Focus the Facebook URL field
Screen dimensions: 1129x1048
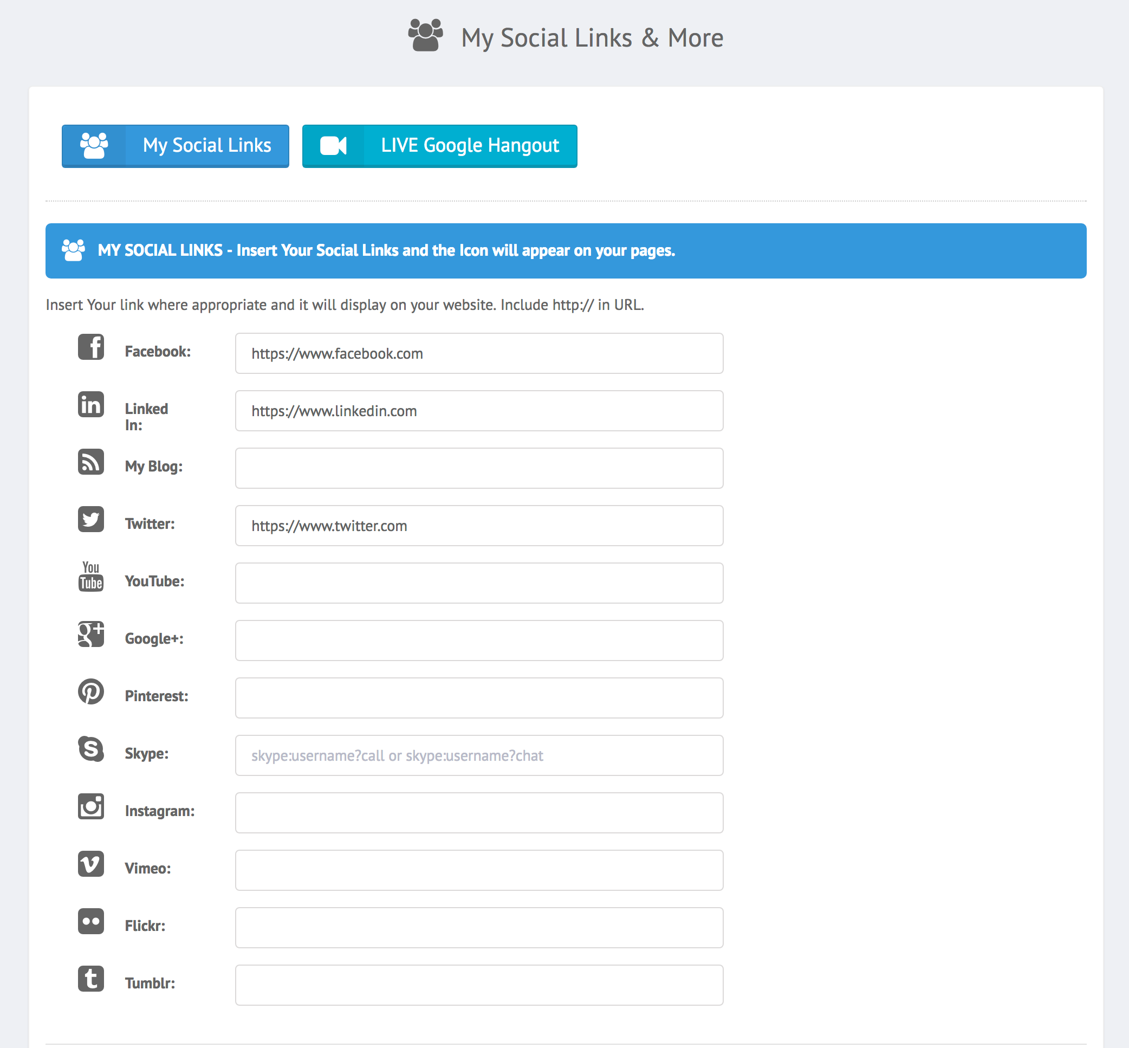(479, 353)
